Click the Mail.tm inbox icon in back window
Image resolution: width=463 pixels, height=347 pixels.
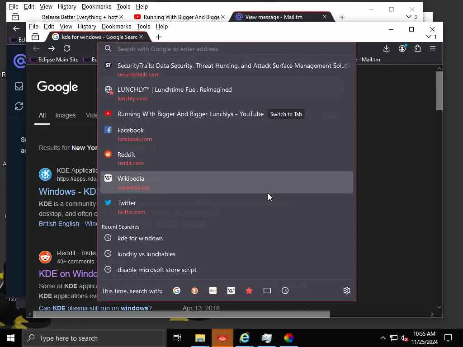pos(19,86)
